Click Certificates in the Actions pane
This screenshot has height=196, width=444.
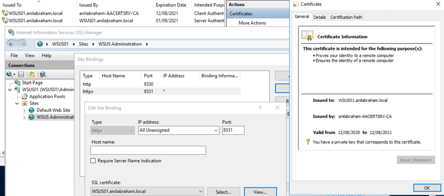(241, 14)
